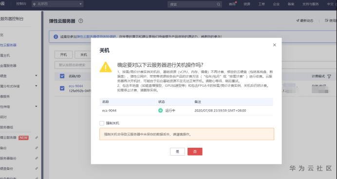The width and height of the screenshot is (337, 179).
Task: Click the link icon beside 云服务器备份 item
Action: point(37,158)
